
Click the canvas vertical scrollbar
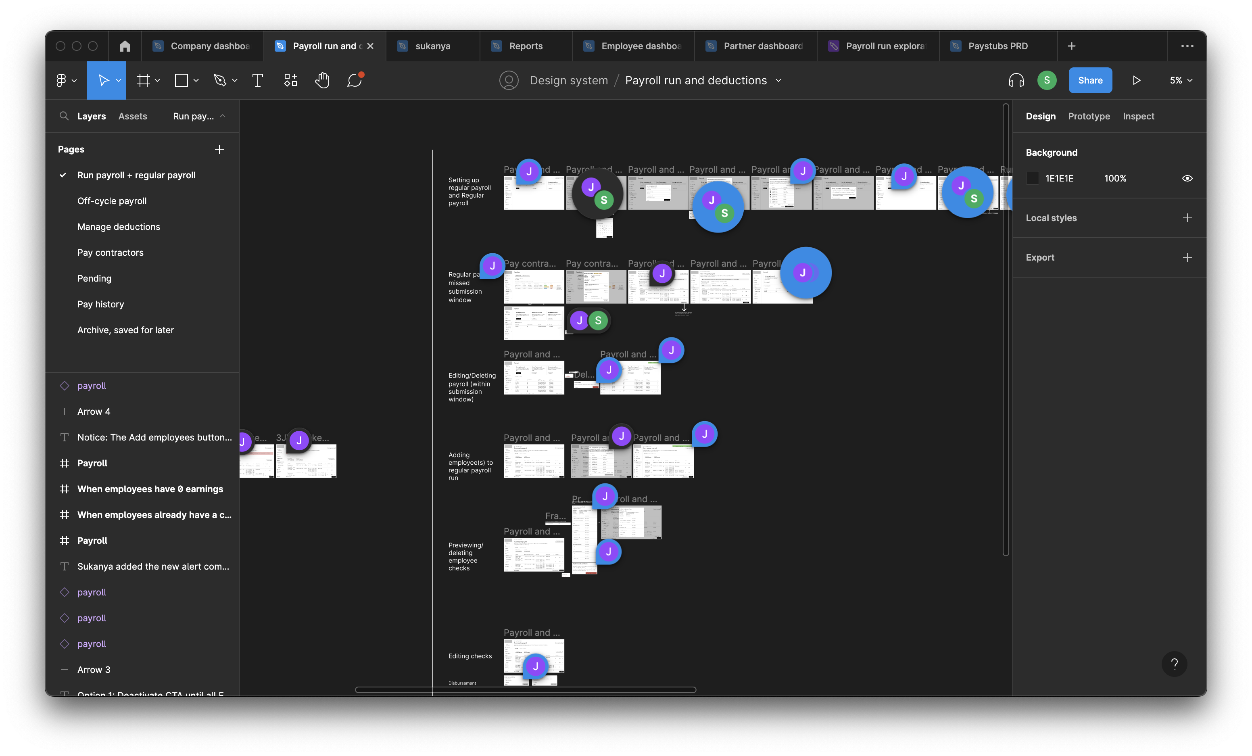click(1006, 329)
